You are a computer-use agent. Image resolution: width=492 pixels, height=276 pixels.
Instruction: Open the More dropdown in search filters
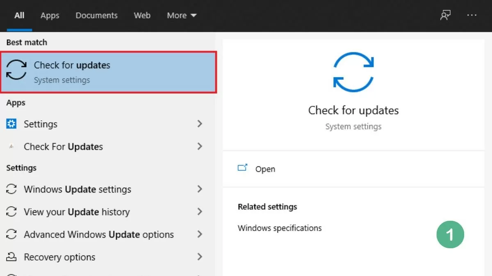click(x=182, y=15)
